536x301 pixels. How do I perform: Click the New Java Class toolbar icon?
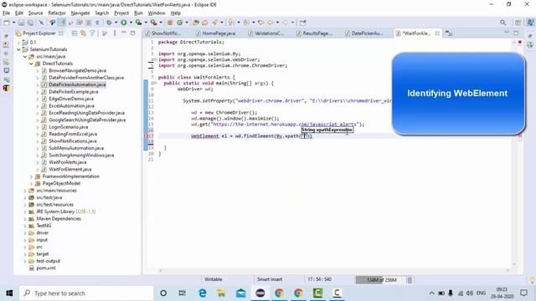pyautogui.click(x=180, y=23)
